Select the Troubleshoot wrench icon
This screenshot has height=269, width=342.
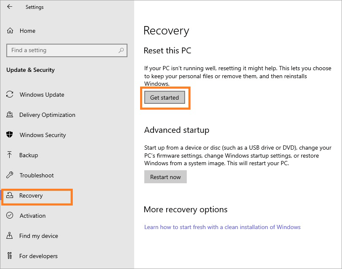pyautogui.click(x=10, y=175)
